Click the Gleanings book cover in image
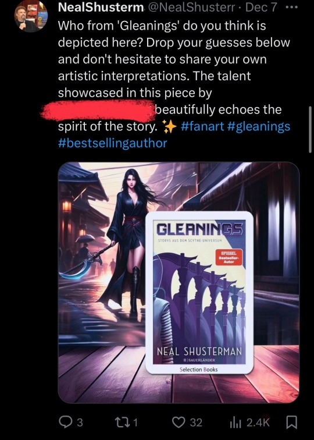This screenshot has width=314, height=440. pyautogui.click(x=199, y=293)
